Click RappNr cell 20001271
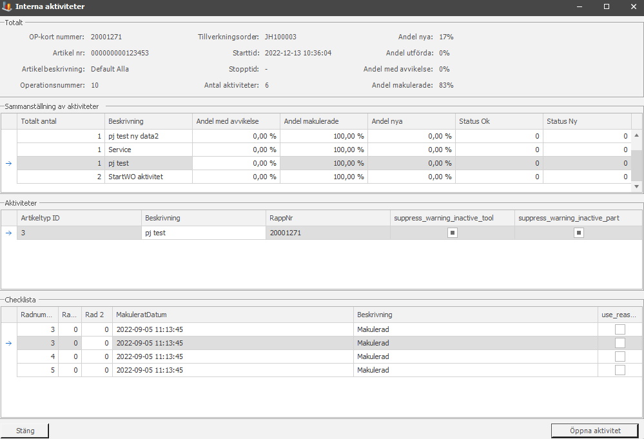The height and width of the screenshot is (439, 644). pyautogui.click(x=327, y=233)
